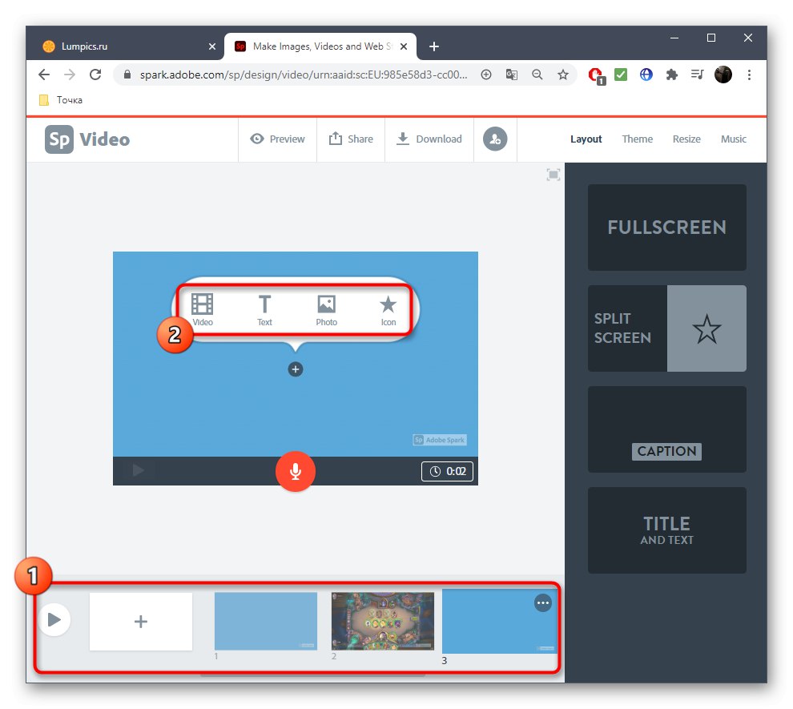Click Share in the top toolbar
793x709 pixels.
351,139
